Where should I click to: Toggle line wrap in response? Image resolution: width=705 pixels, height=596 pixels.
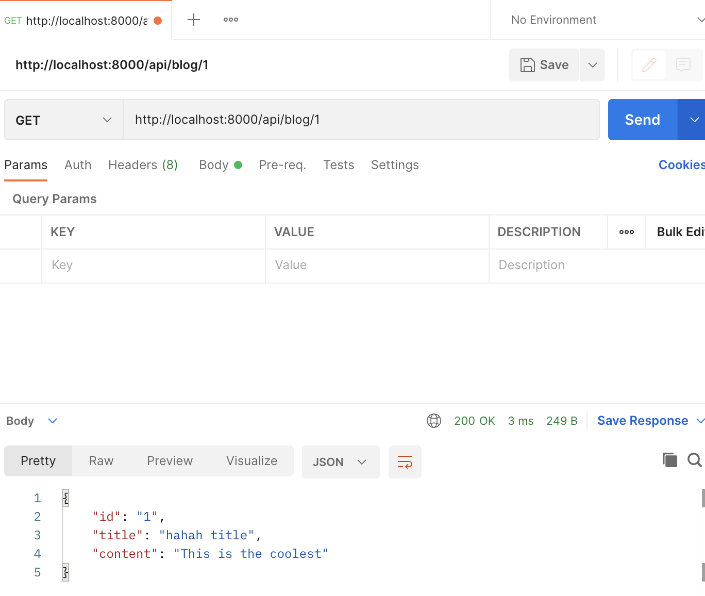(405, 462)
